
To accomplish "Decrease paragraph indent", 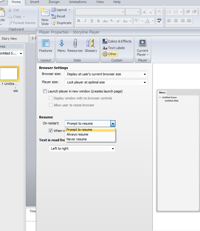I will [188, 12].
